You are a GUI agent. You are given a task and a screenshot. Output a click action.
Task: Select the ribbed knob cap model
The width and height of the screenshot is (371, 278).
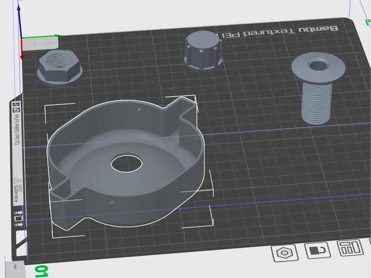coord(203,51)
